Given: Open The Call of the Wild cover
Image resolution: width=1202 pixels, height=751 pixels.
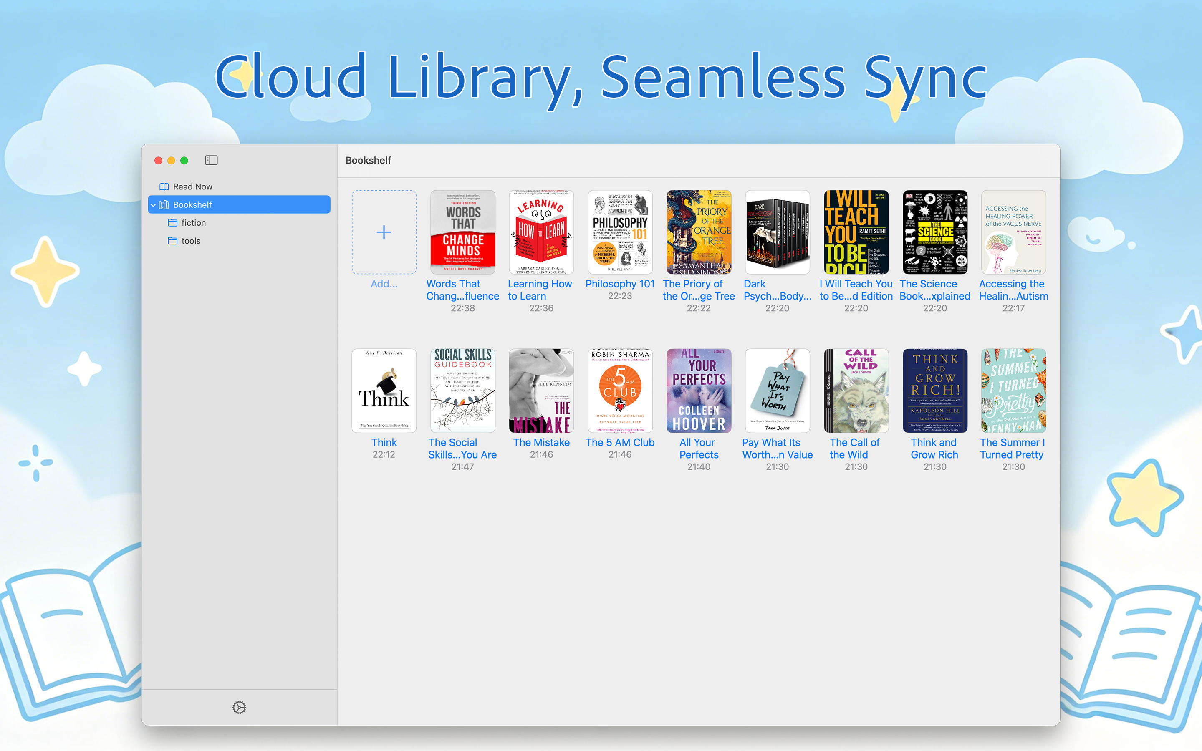Looking at the screenshot, I should click(x=856, y=391).
